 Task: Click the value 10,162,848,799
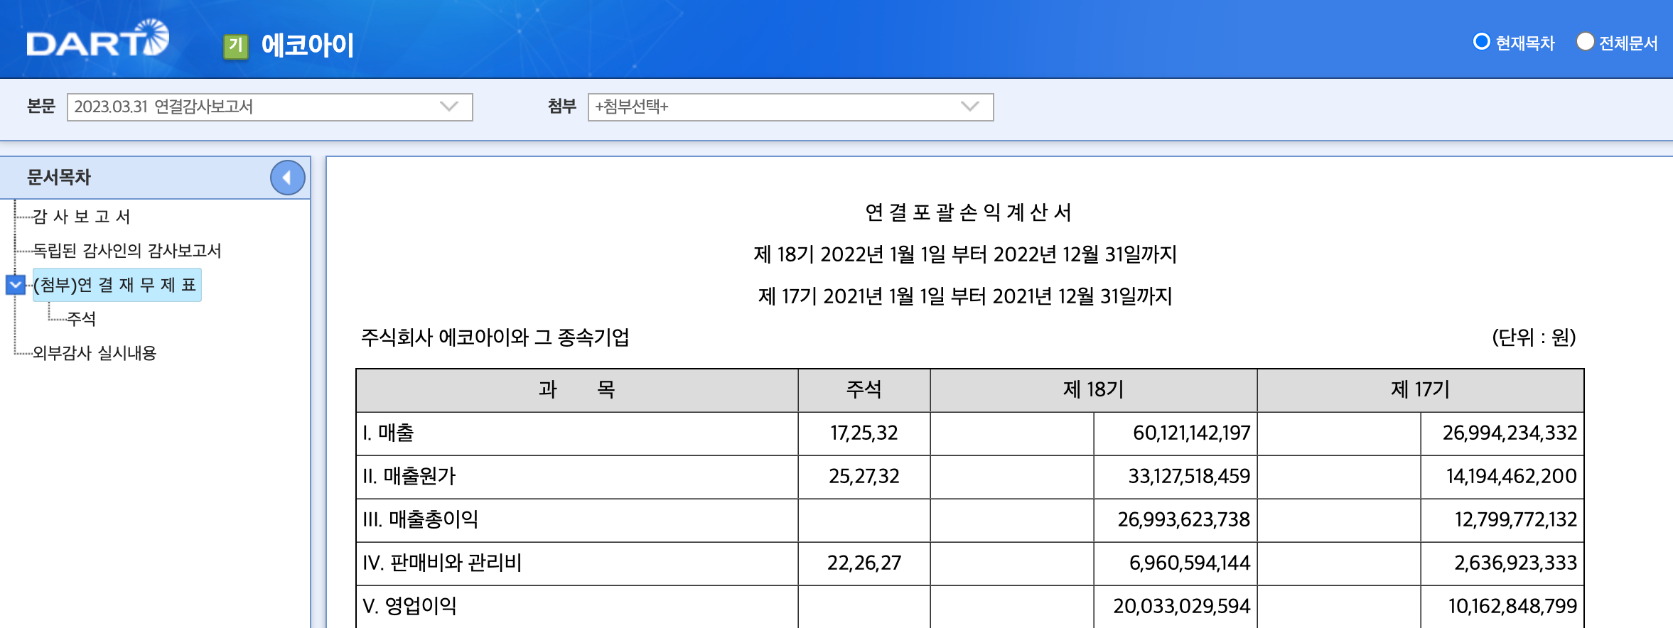pos(1512,606)
